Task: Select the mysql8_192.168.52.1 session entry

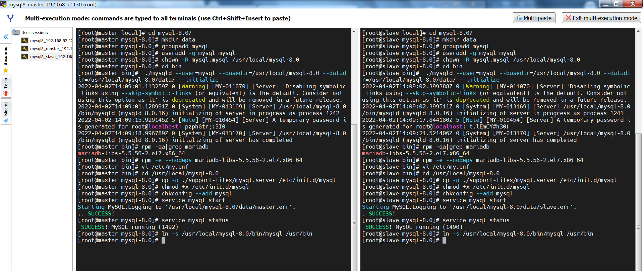Action: pos(51,40)
